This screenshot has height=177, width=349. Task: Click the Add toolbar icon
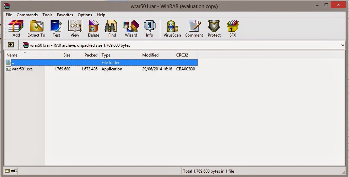(x=16, y=28)
